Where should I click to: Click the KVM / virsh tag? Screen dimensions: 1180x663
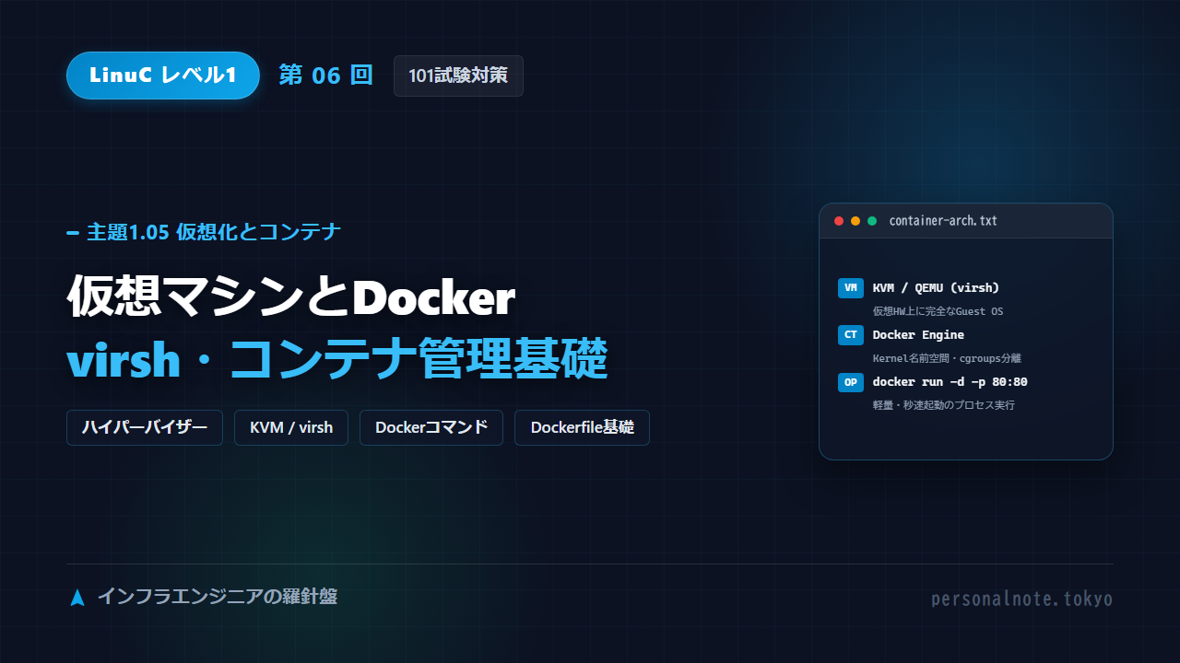point(291,427)
